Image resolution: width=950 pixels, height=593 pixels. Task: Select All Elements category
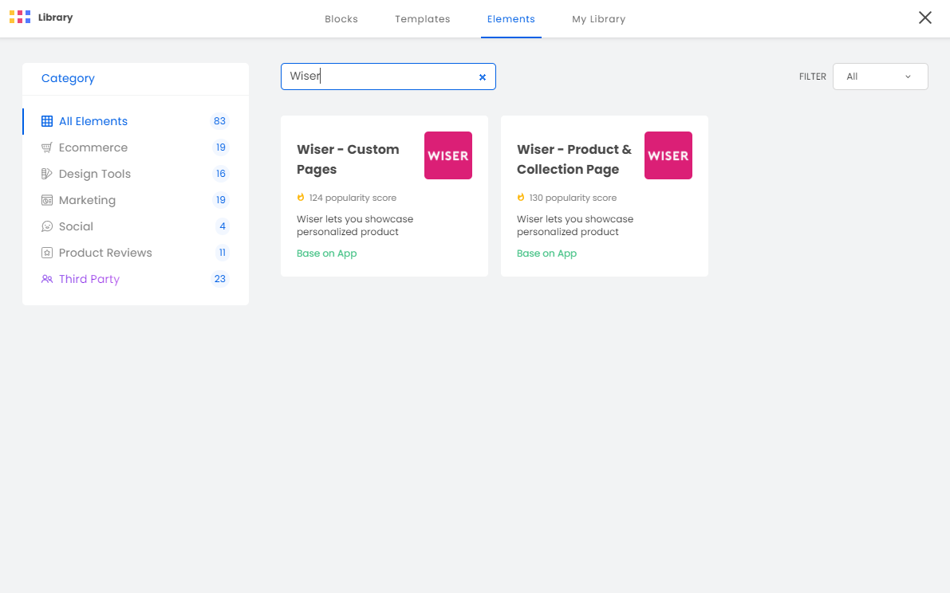[x=136, y=121]
